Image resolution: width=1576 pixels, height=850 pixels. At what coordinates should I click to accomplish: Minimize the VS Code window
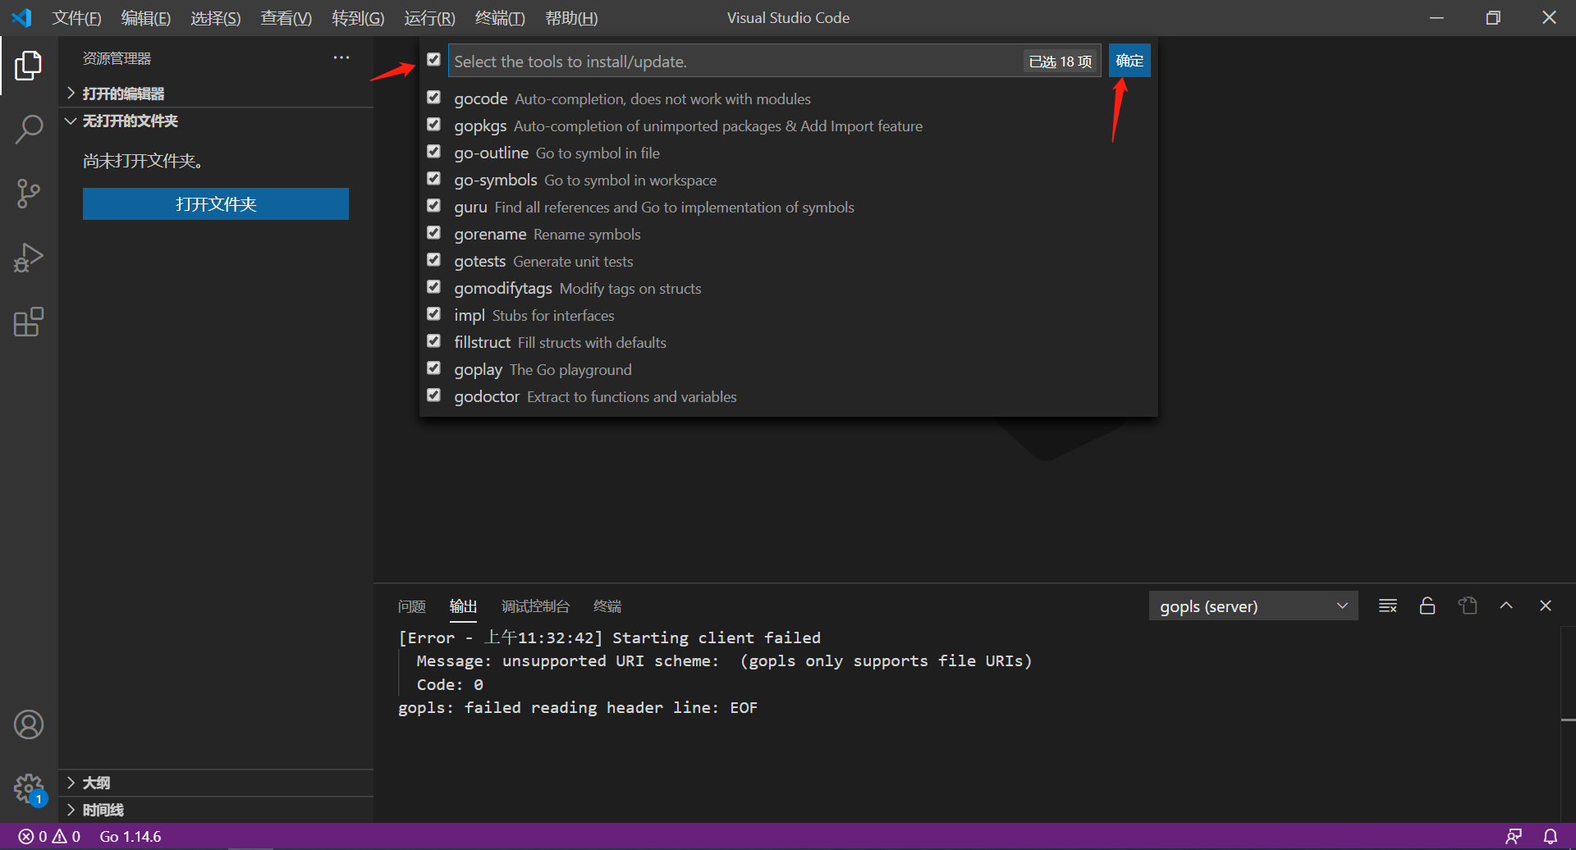1436,17
